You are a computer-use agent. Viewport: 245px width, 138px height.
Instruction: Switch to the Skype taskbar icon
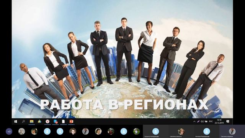[56, 122]
